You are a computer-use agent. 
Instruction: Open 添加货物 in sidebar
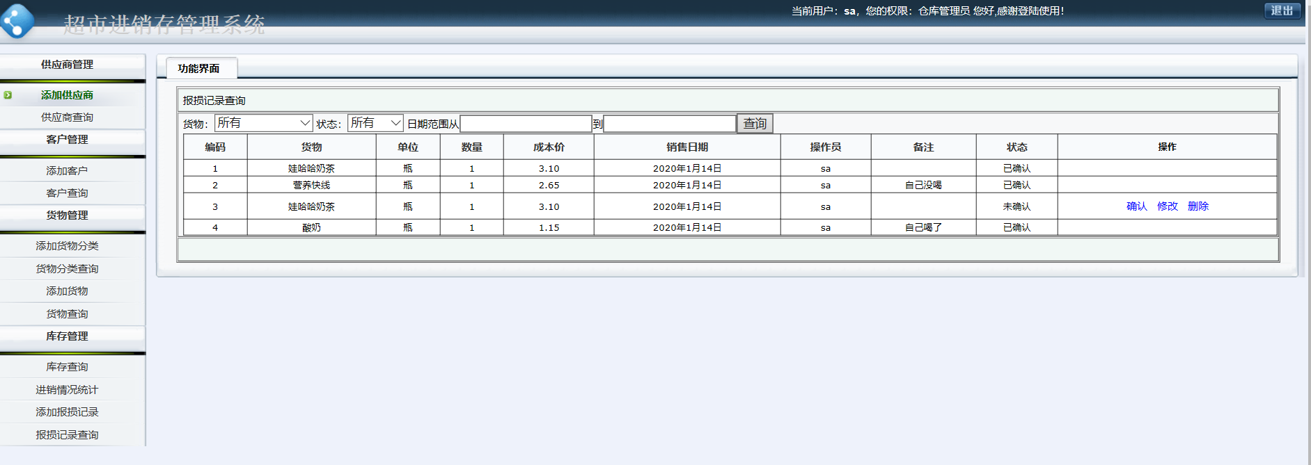(67, 291)
